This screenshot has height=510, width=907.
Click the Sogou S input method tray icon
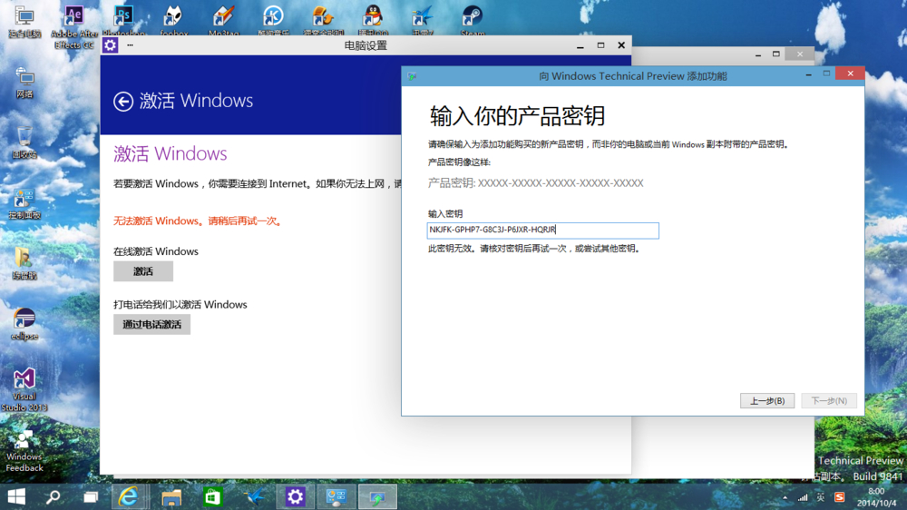(840, 497)
